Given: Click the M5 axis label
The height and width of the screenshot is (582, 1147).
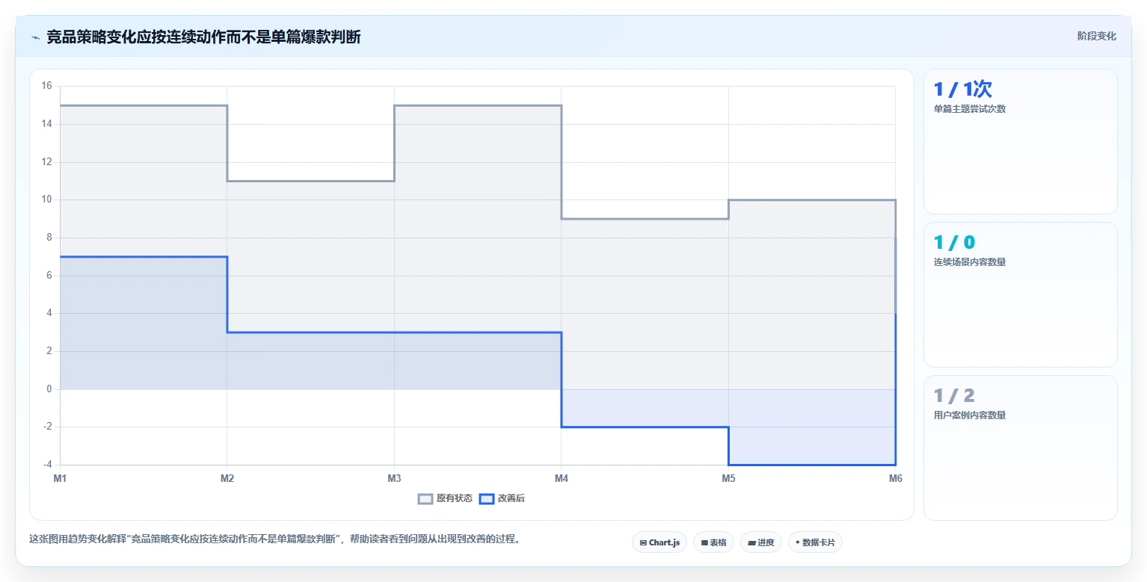Looking at the screenshot, I should coord(728,478).
